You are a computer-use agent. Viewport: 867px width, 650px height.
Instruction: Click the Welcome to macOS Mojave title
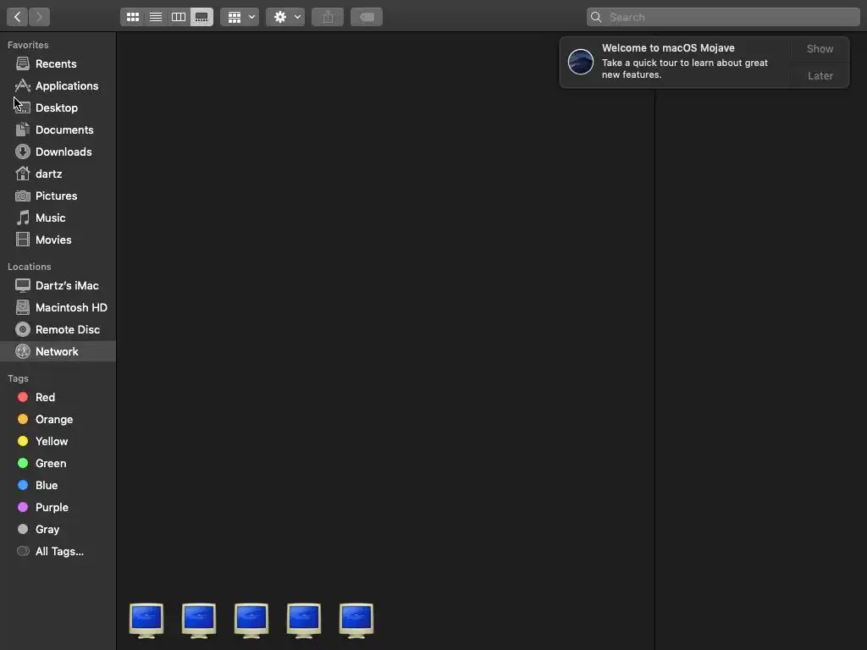pyautogui.click(x=668, y=48)
